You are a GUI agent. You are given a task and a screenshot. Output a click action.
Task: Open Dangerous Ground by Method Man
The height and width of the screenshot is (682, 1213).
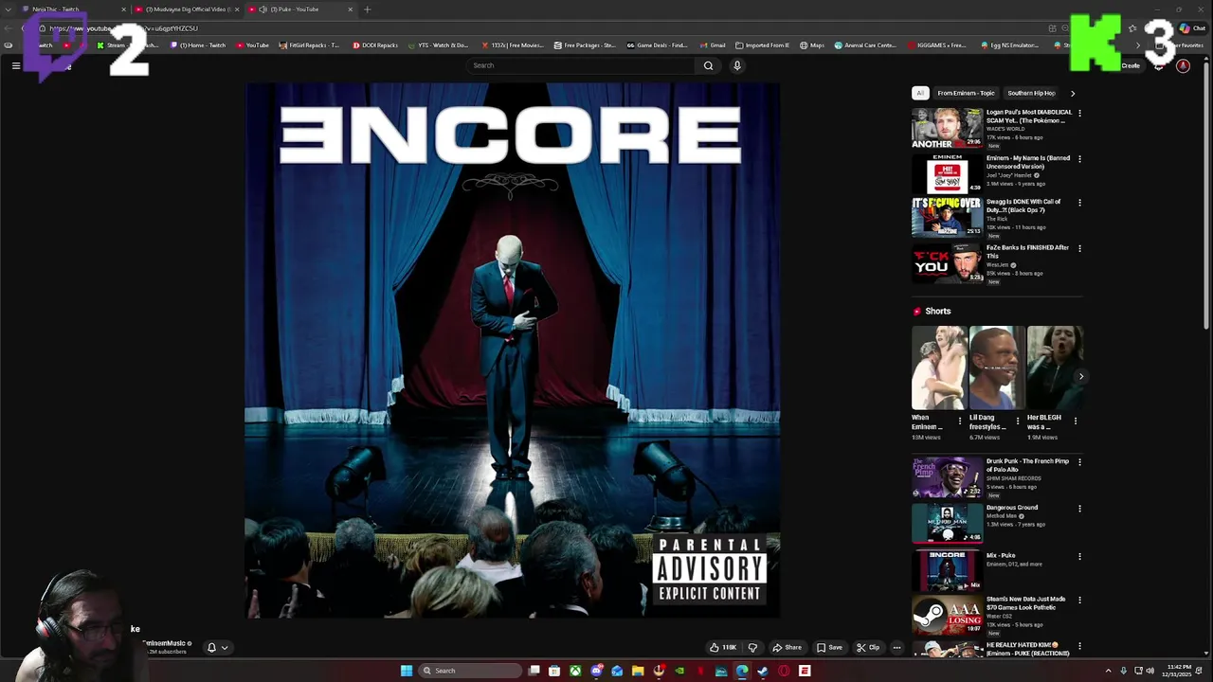coord(947,523)
